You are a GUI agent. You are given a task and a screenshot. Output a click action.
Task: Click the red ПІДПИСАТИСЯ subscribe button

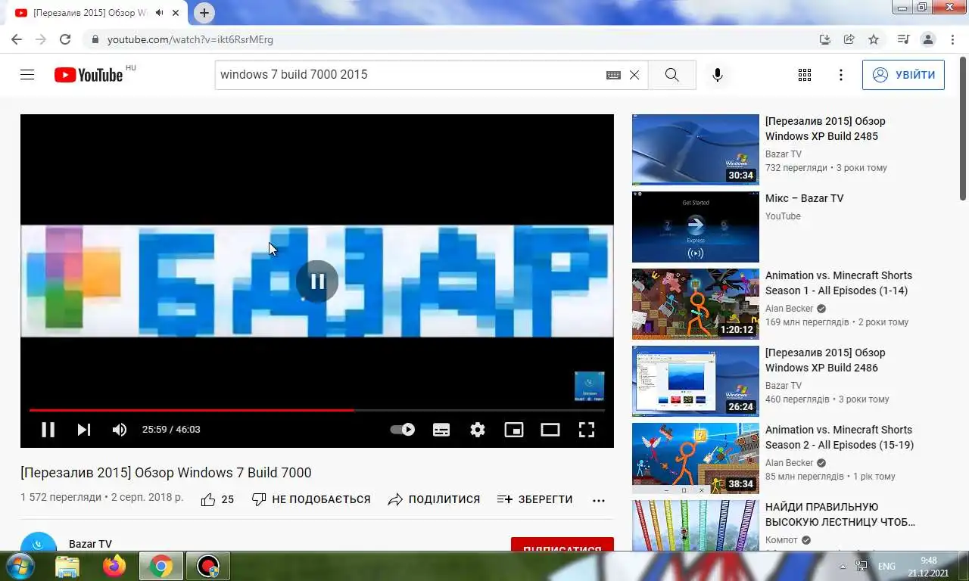pyautogui.click(x=562, y=545)
